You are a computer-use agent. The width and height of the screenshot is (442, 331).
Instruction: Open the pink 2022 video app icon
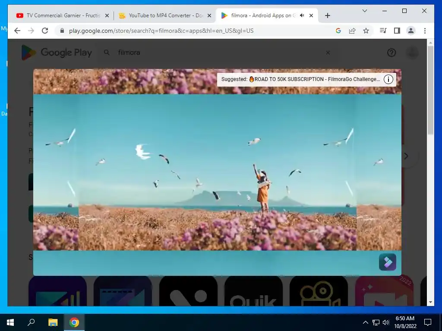pos(384,291)
